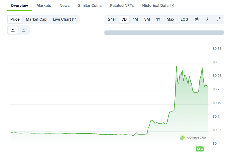Set chart range to 7D
The width and height of the screenshot is (229, 156).
pos(124,19)
